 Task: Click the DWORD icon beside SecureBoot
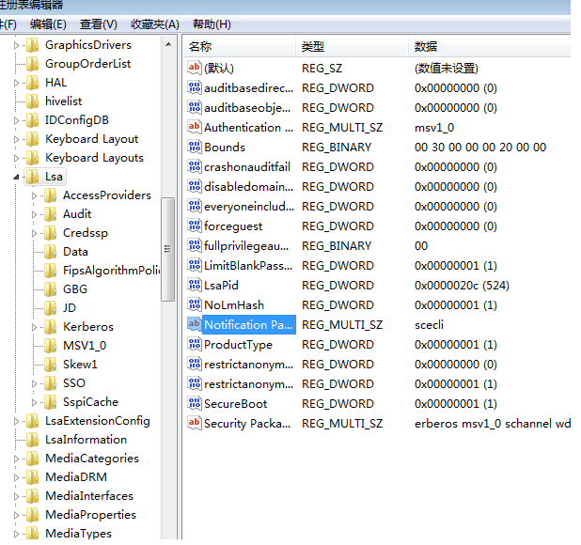pyautogui.click(x=195, y=403)
